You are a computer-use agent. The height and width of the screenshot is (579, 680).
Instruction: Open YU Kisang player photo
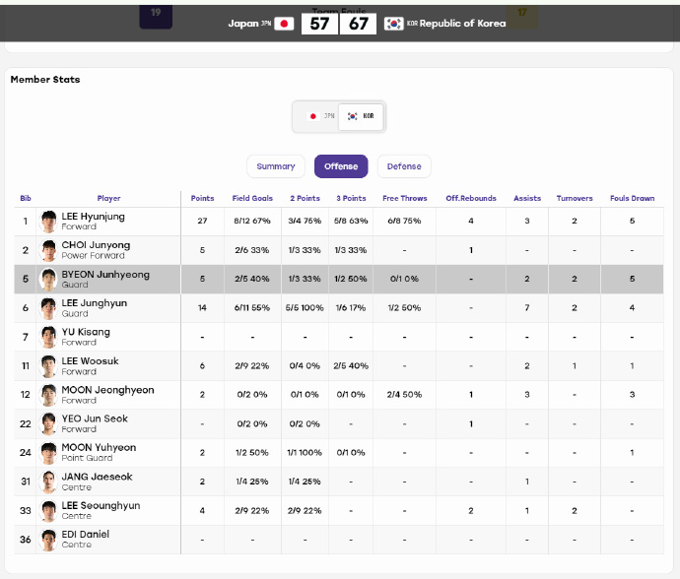[x=48, y=337]
